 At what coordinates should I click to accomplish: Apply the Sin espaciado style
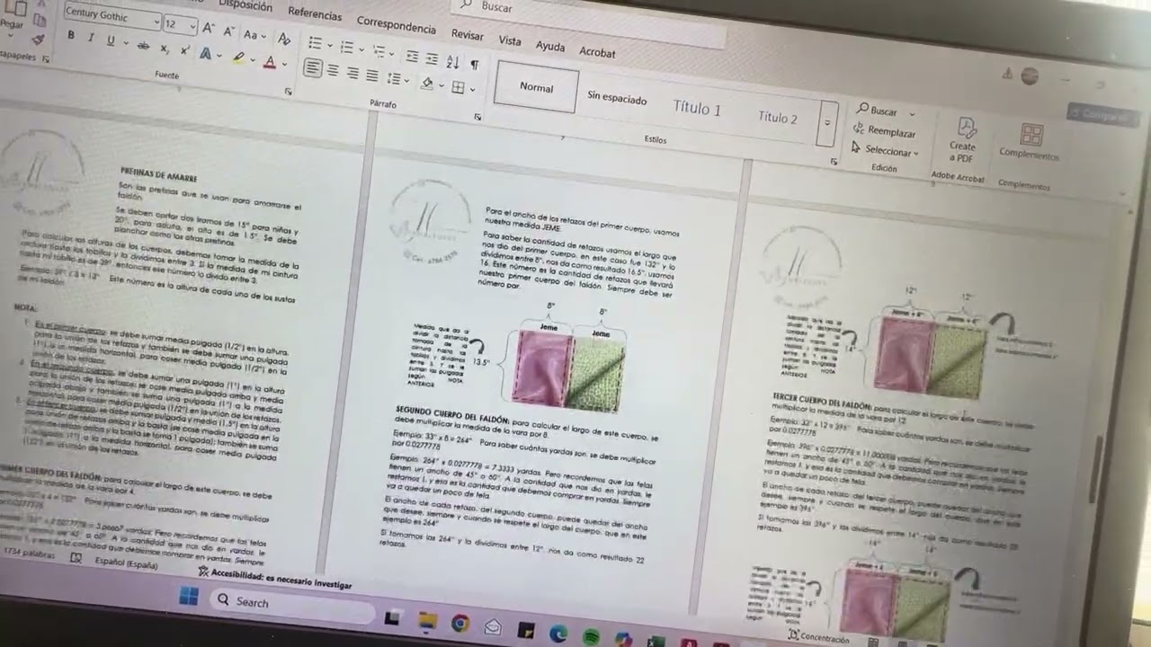[x=617, y=98]
